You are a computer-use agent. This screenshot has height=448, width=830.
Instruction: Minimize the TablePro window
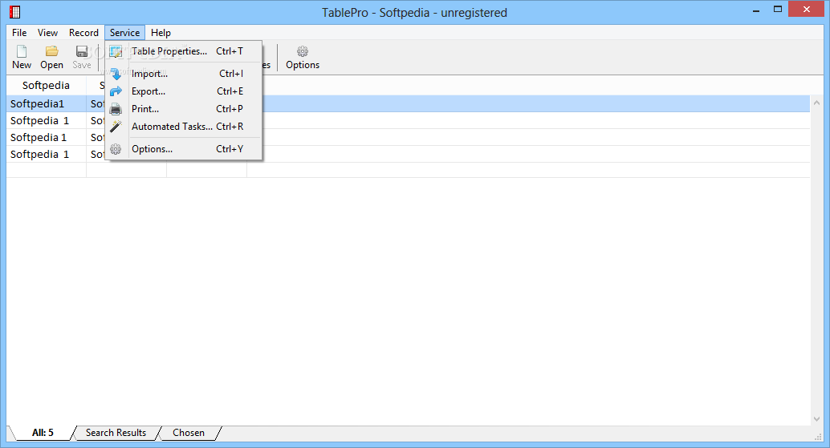[x=756, y=10]
